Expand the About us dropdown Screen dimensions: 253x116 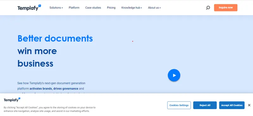[154, 8]
